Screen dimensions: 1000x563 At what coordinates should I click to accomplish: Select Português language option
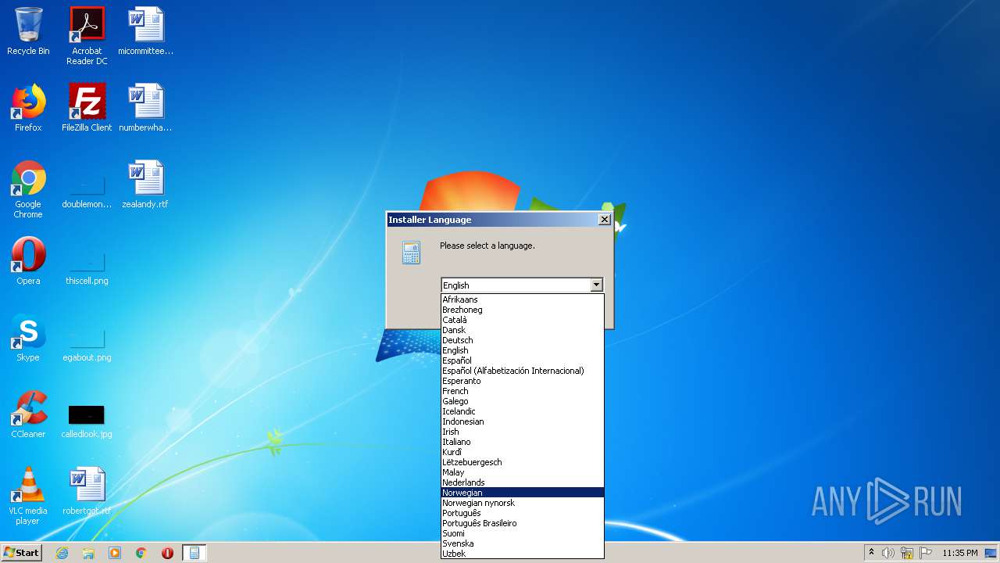pos(523,513)
